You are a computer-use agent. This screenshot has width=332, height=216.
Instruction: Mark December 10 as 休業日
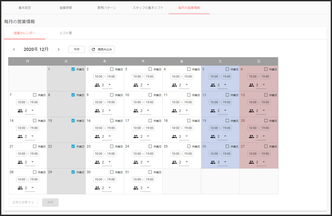(150, 95)
